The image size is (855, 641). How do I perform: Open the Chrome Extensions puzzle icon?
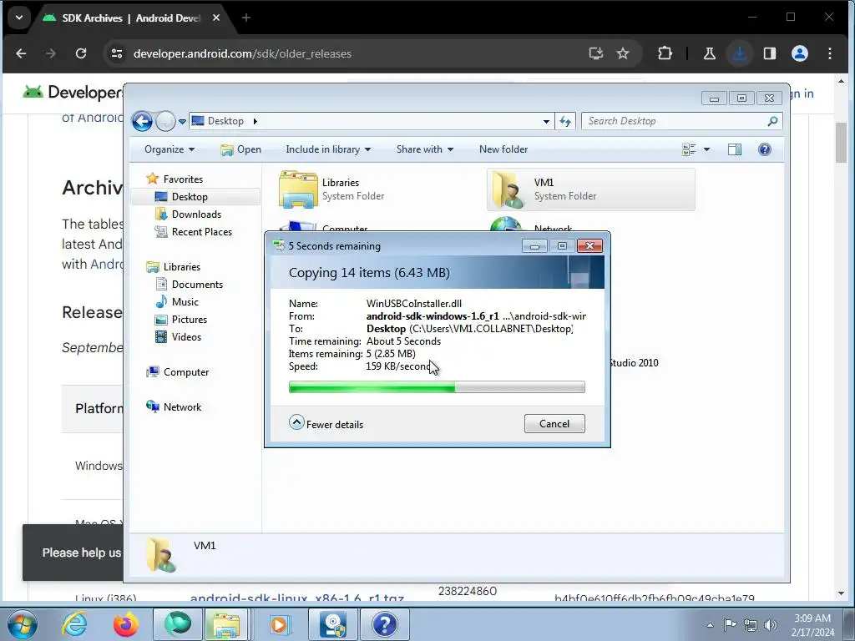click(665, 53)
